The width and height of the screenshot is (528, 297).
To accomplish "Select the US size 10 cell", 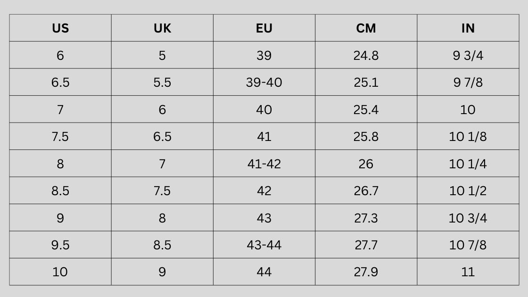I will 60,272.
